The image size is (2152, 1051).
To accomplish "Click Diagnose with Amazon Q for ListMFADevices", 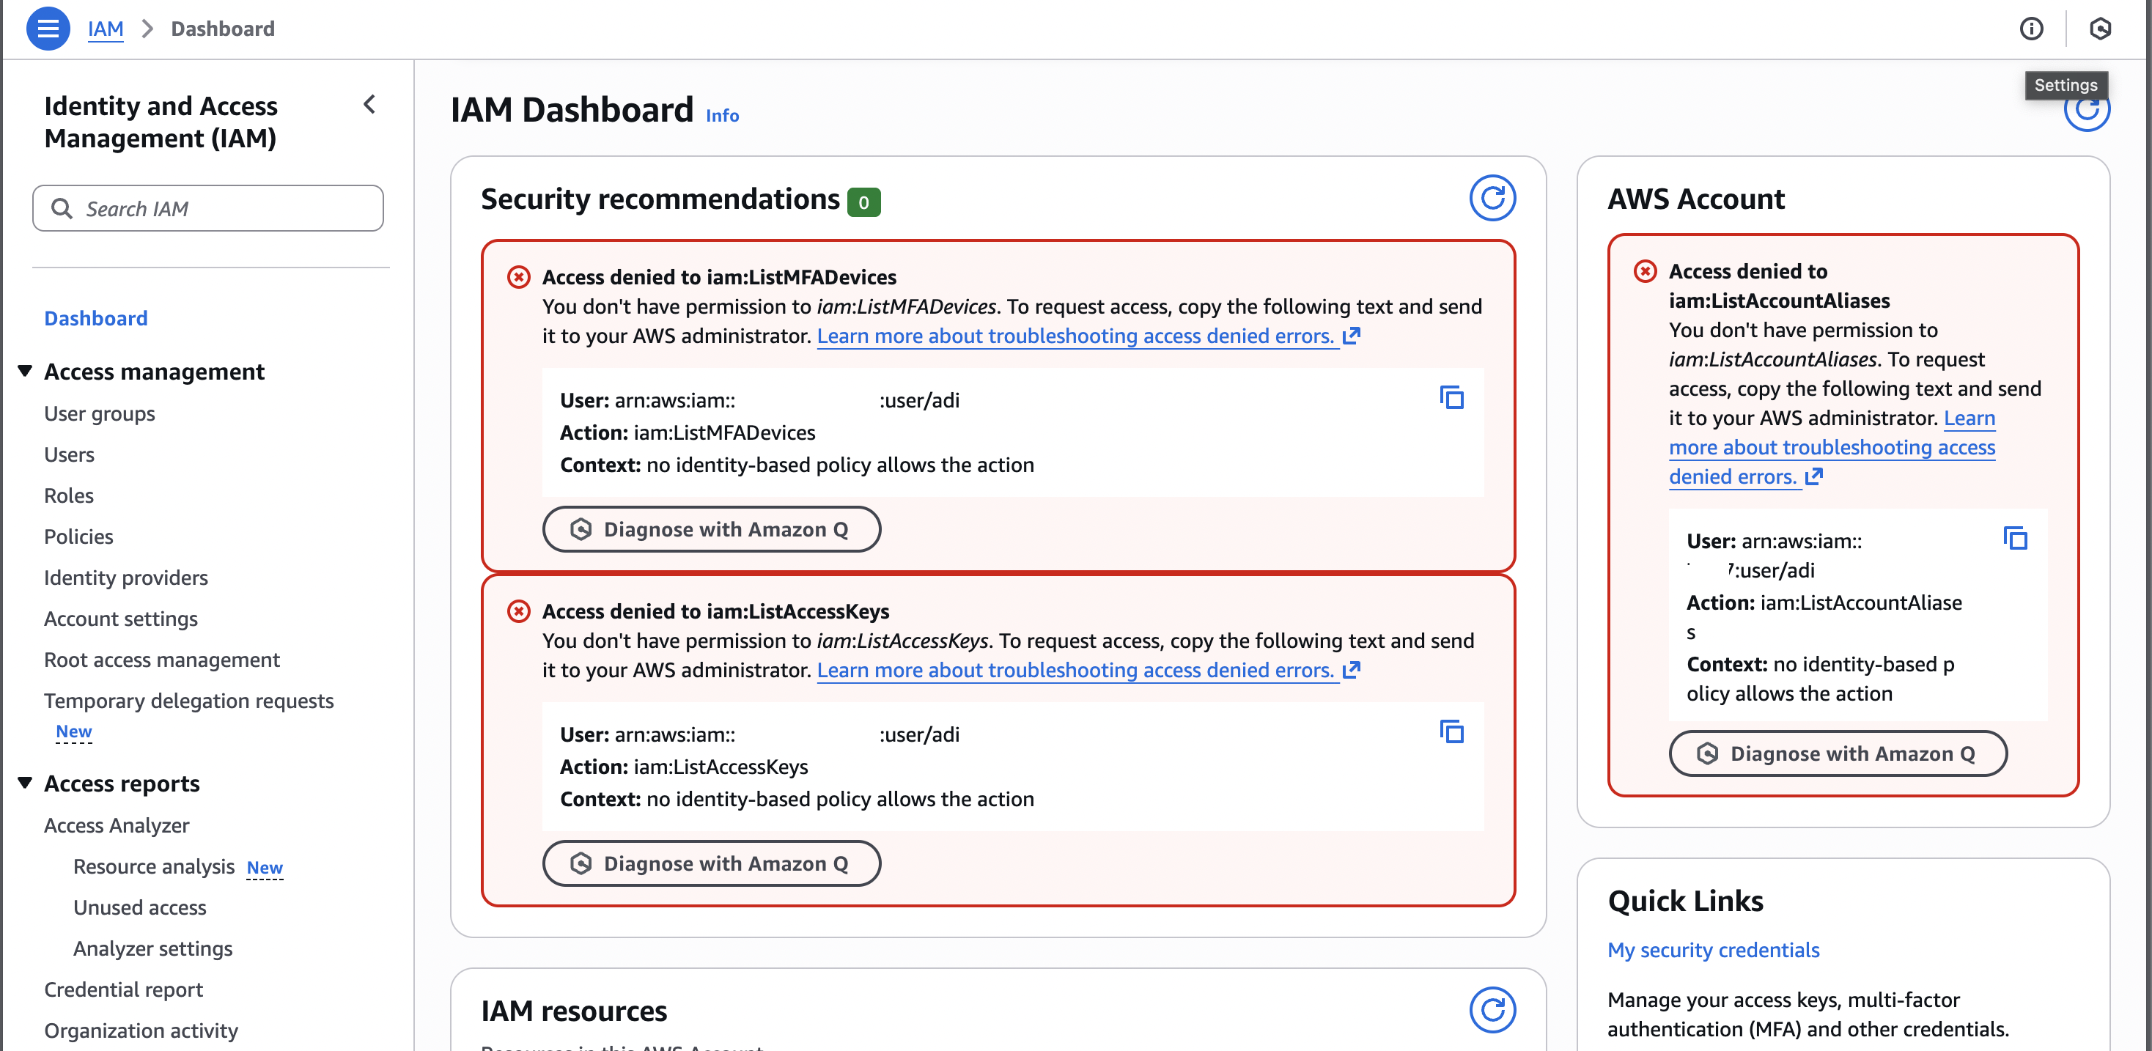I will [712, 529].
